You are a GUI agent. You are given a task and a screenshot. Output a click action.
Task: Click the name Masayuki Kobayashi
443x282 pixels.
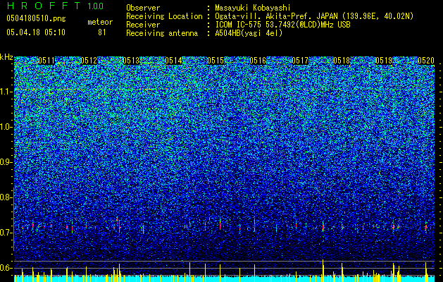coord(253,8)
